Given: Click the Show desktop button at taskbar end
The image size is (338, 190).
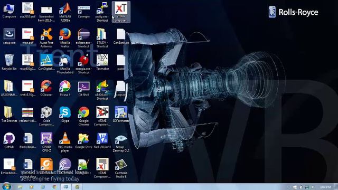Looking at the screenshot, I should pyautogui.click(x=336, y=187).
